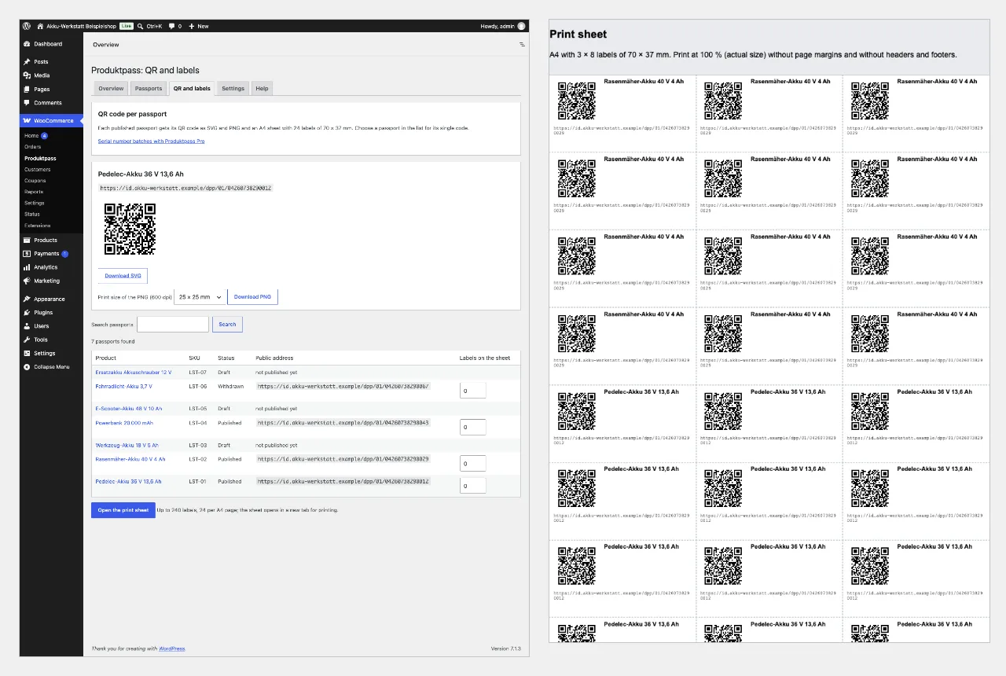Click the Search passports text field
The image size is (1006, 676).
pos(173,325)
